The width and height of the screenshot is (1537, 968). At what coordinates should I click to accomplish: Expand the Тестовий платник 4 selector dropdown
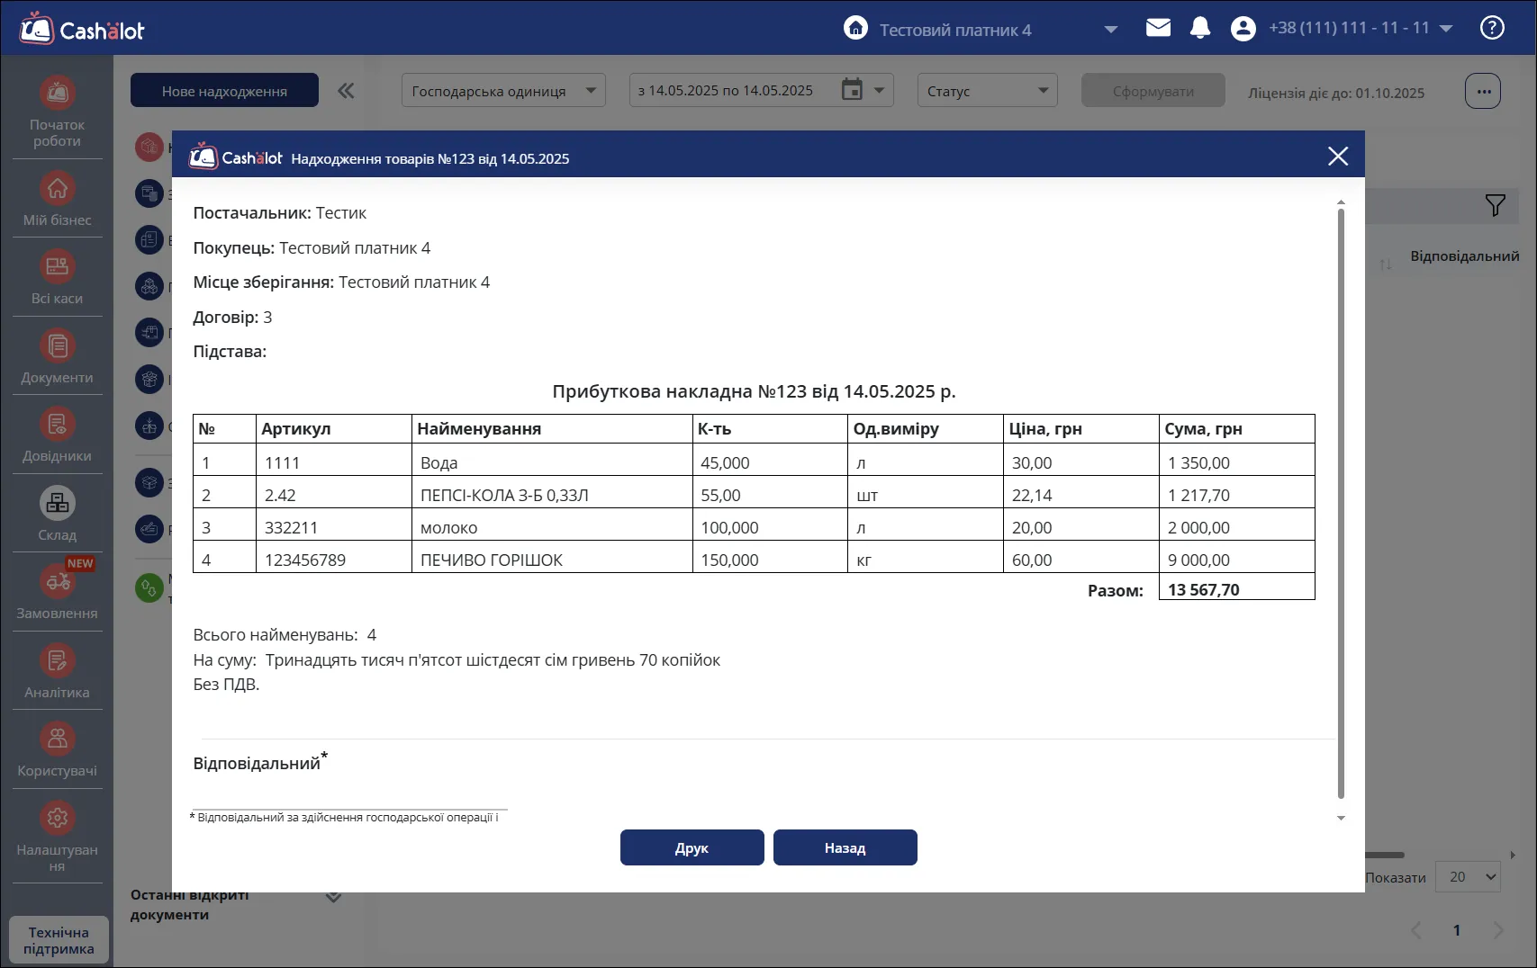[1110, 30]
